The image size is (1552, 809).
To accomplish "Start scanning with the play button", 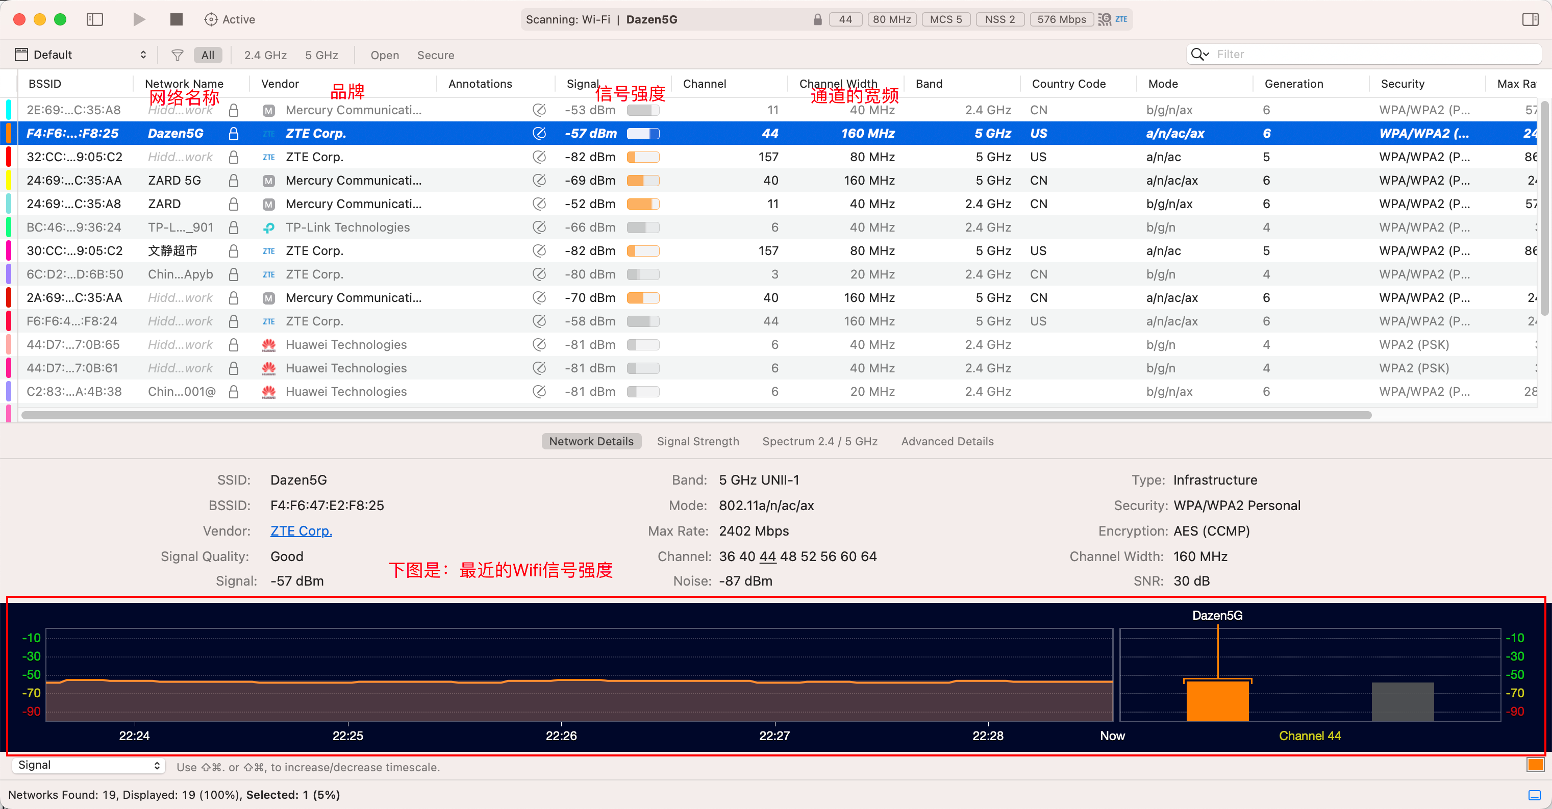I will point(139,19).
